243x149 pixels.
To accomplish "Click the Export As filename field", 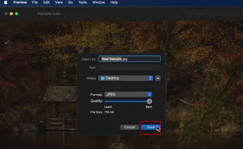I will [129, 59].
